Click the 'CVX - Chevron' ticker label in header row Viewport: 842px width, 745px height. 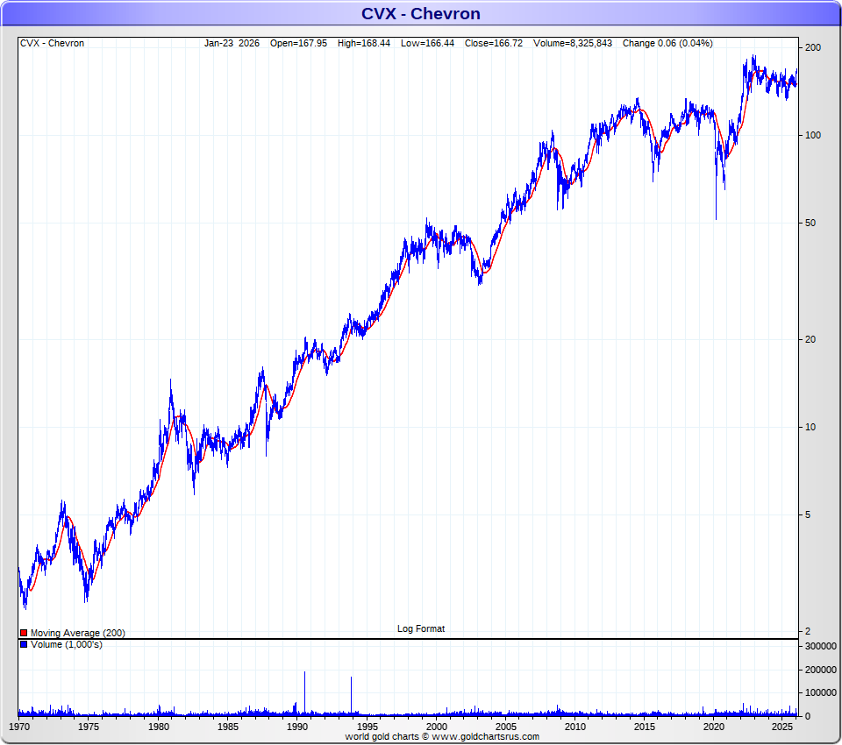pos(52,43)
